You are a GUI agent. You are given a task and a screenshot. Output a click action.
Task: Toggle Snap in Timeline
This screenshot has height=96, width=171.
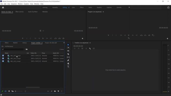79,49
